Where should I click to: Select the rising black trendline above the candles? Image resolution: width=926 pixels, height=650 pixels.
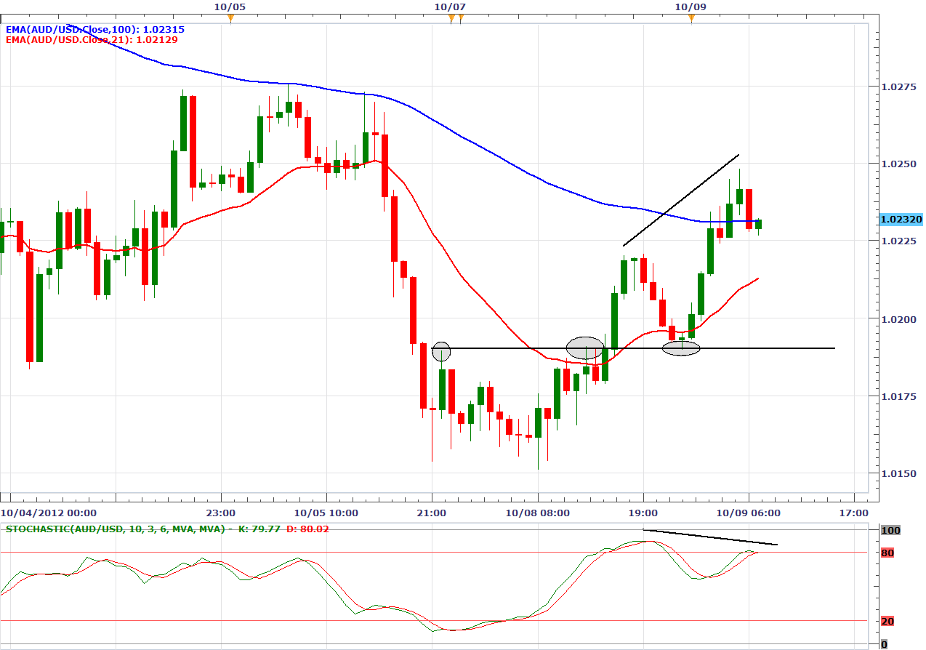point(680,200)
